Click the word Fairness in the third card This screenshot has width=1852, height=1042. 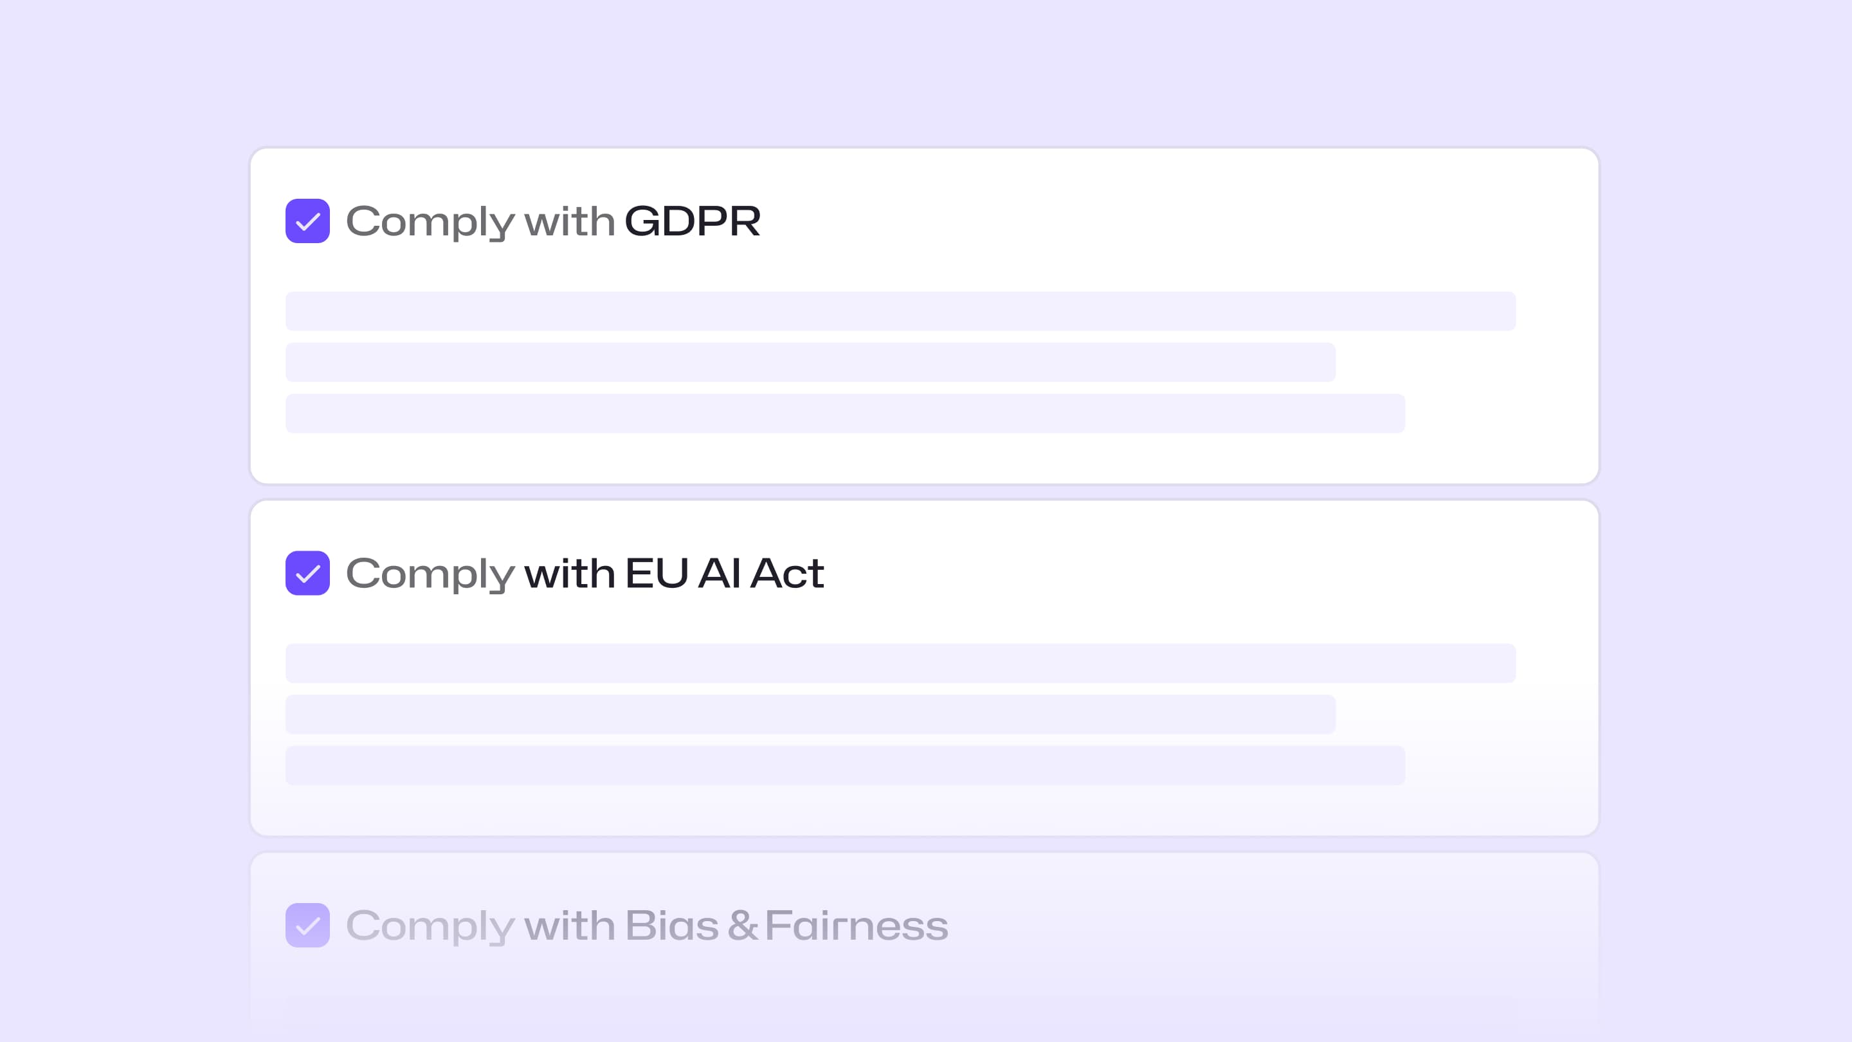coord(857,926)
